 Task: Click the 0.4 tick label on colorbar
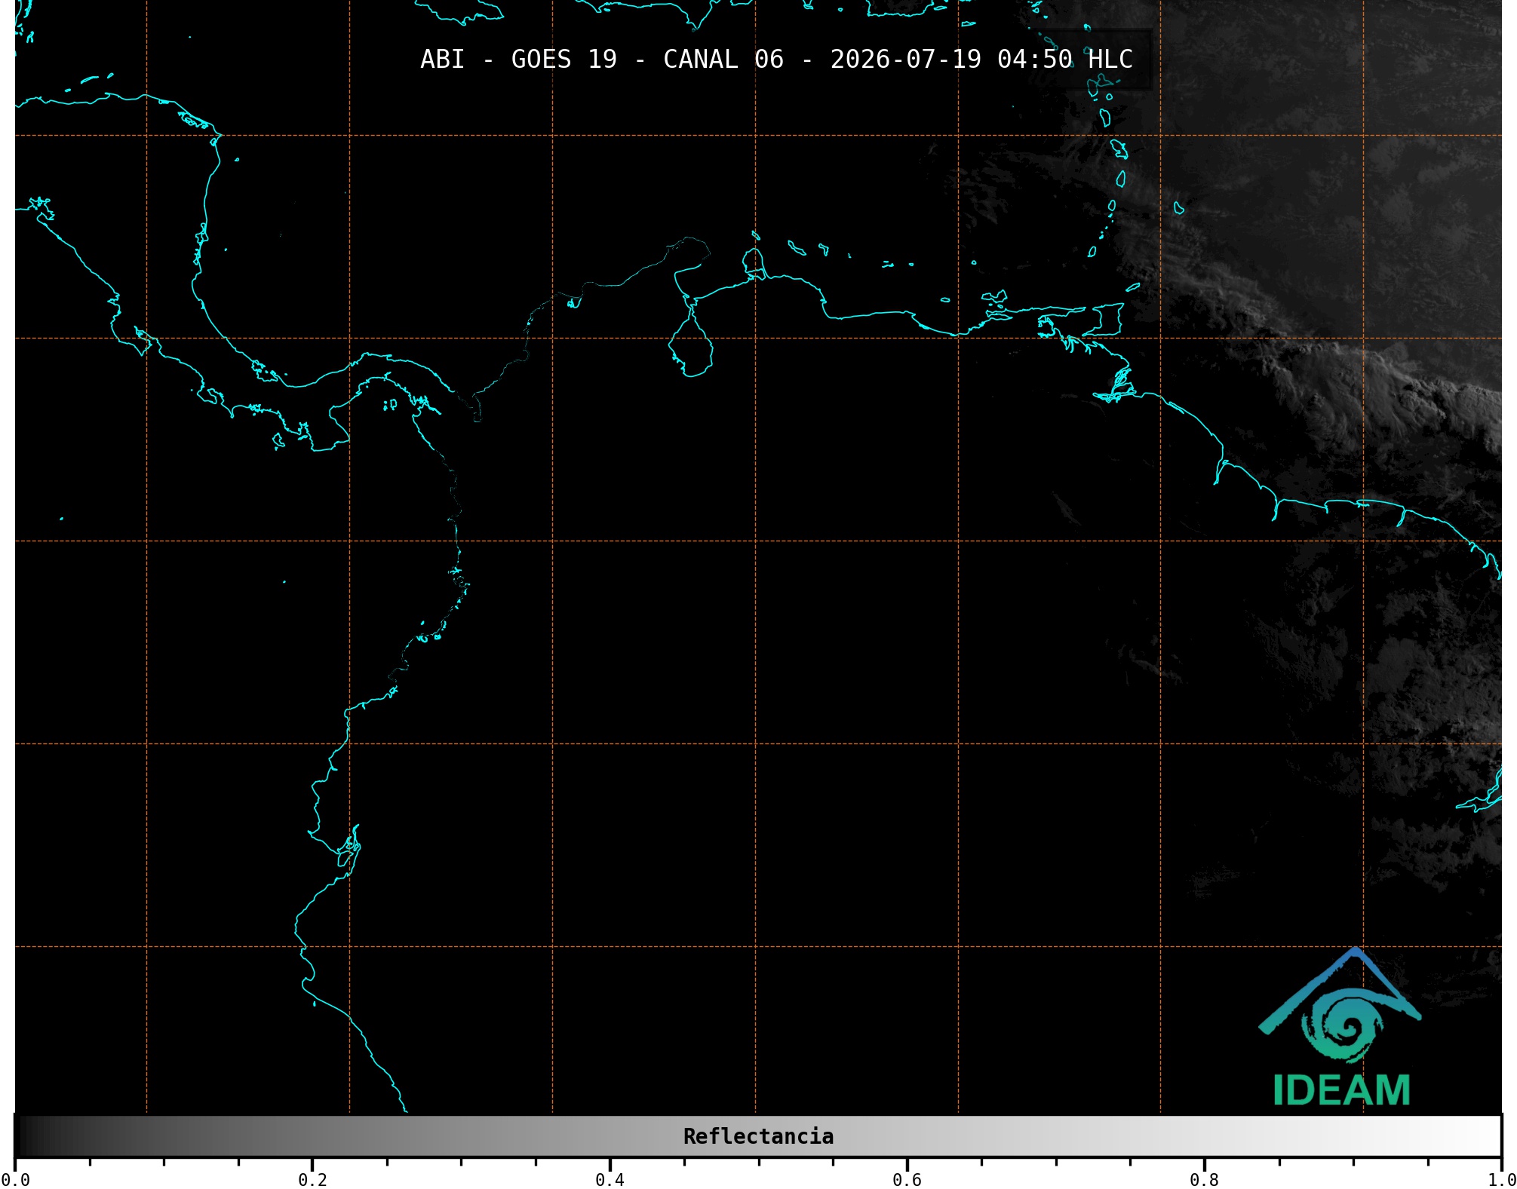point(610,1180)
